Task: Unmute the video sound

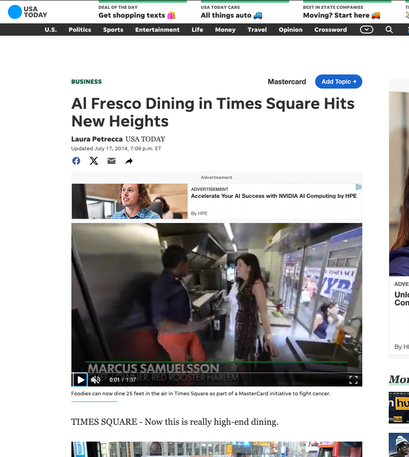Action: point(95,380)
